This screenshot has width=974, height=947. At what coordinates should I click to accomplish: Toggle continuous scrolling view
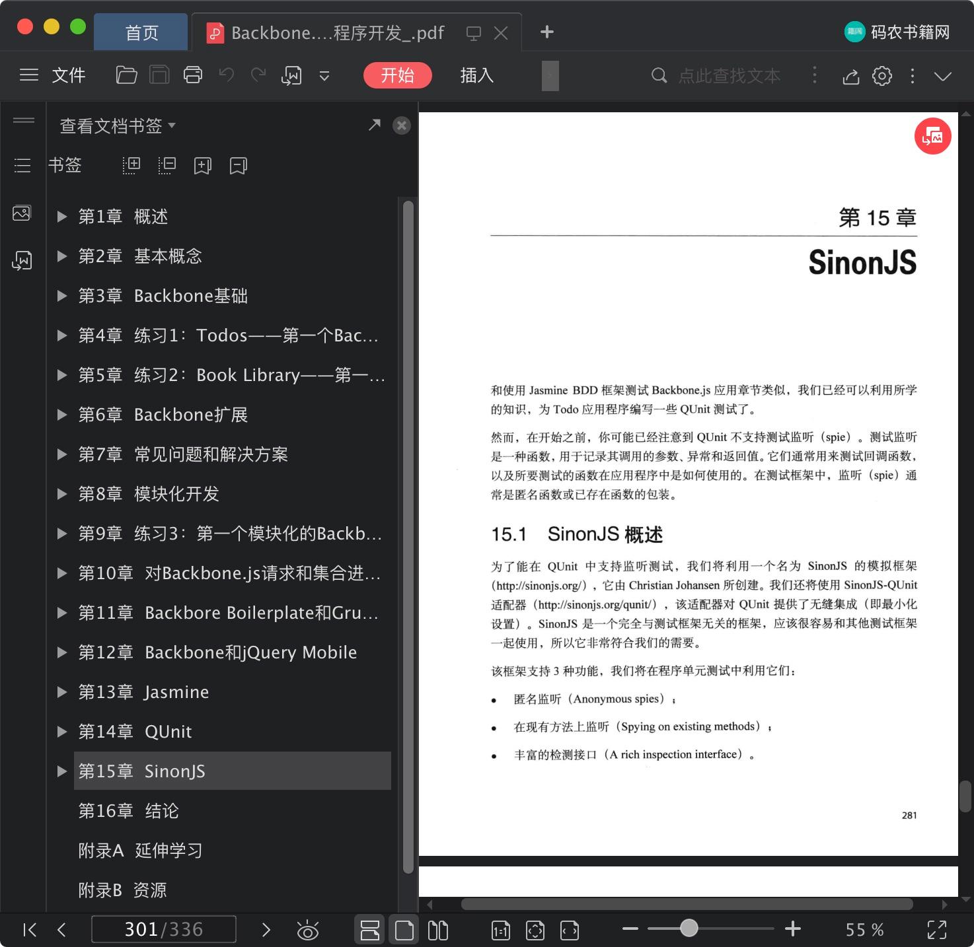pos(370,930)
